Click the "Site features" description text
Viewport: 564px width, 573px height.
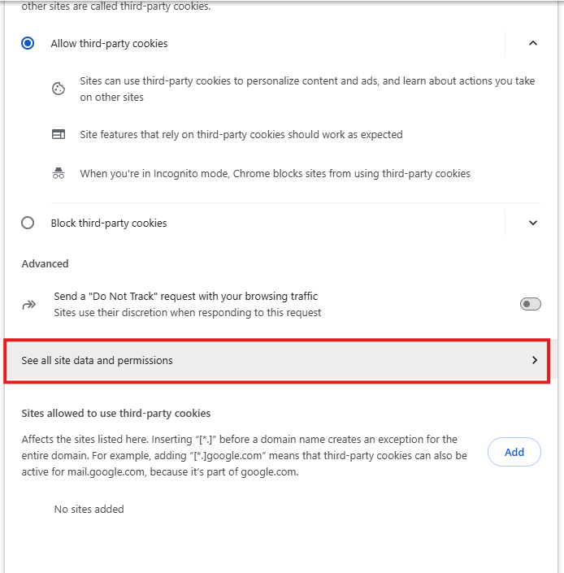241,134
